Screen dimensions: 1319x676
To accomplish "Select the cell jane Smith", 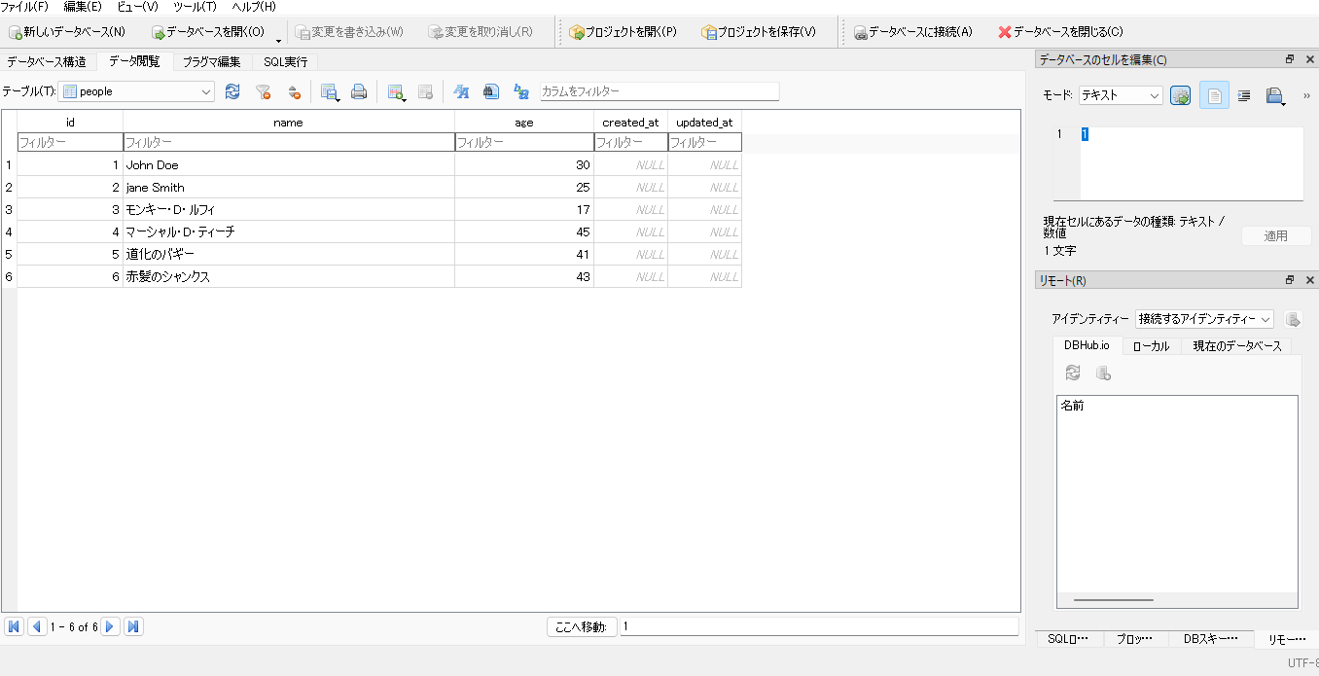I will (x=288, y=187).
